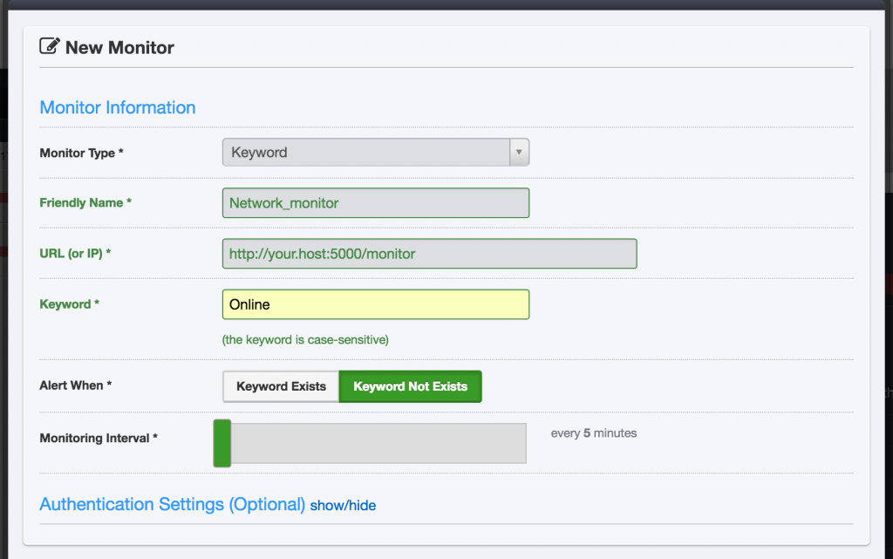The width and height of the screenshot is (893, 559).
Task: Click the Friendly Name field containing Network_monitor
Action: click(375, 203)
